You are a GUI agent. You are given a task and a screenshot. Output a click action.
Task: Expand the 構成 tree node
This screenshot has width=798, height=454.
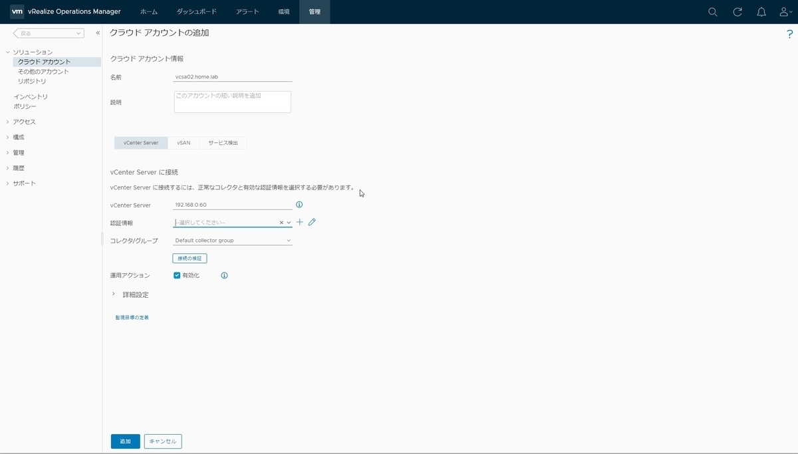click(7, 137)
